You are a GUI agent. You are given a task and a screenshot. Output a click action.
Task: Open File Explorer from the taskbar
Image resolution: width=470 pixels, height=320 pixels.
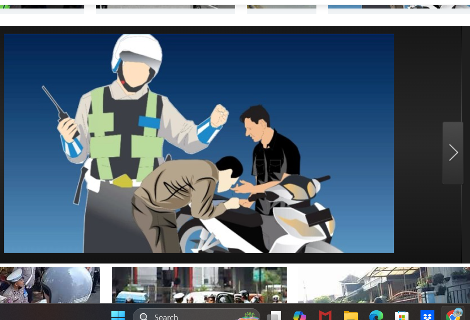click(x=350, y=316)
